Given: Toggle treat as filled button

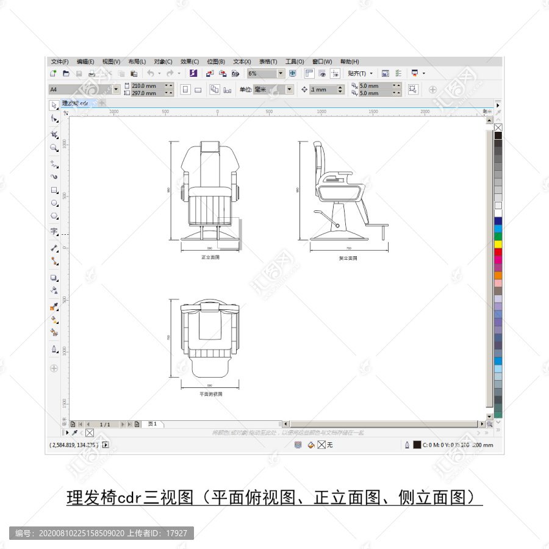Looking at the screenshot, I should point(413,89).
